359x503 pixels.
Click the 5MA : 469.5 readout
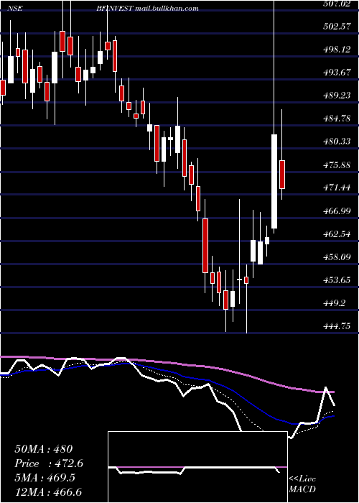point(45,478)
